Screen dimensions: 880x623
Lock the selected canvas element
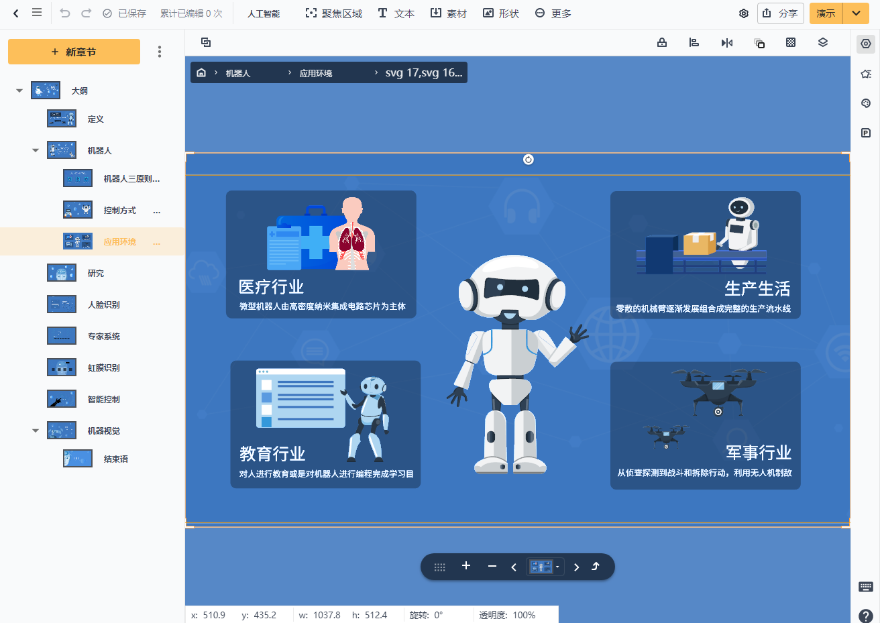pyautogui.click(x=662, y=42)
